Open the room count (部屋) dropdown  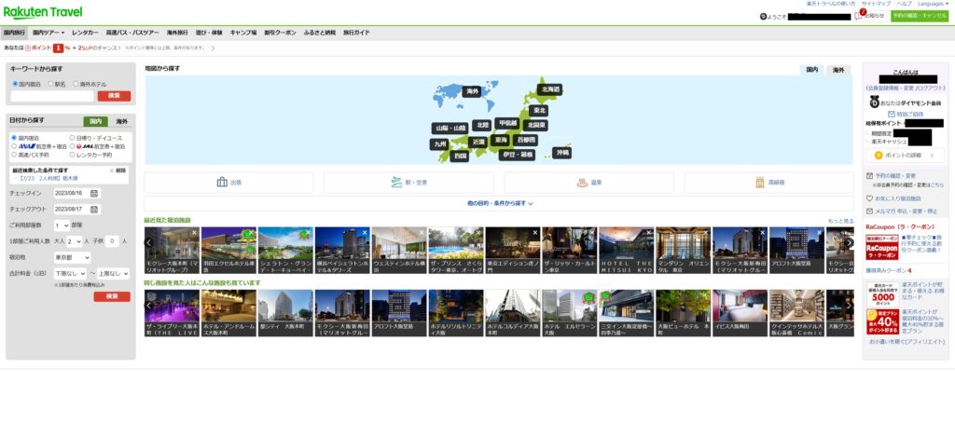click(x=62, y=225)
